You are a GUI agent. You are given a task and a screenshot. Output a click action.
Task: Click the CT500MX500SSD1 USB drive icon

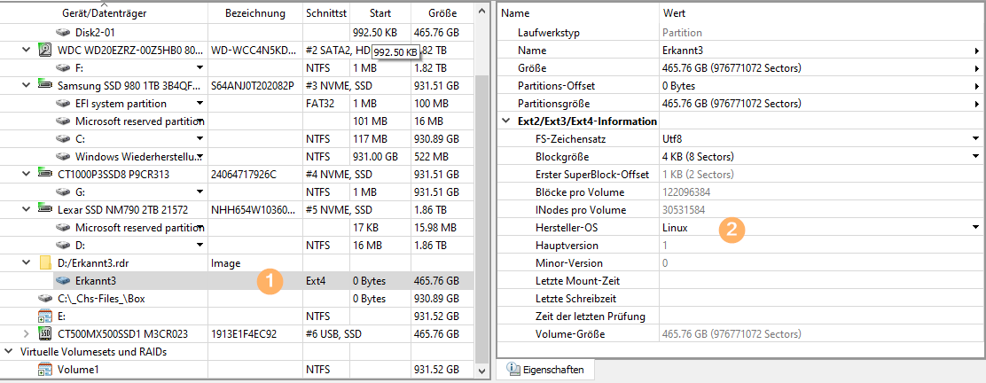46,334
